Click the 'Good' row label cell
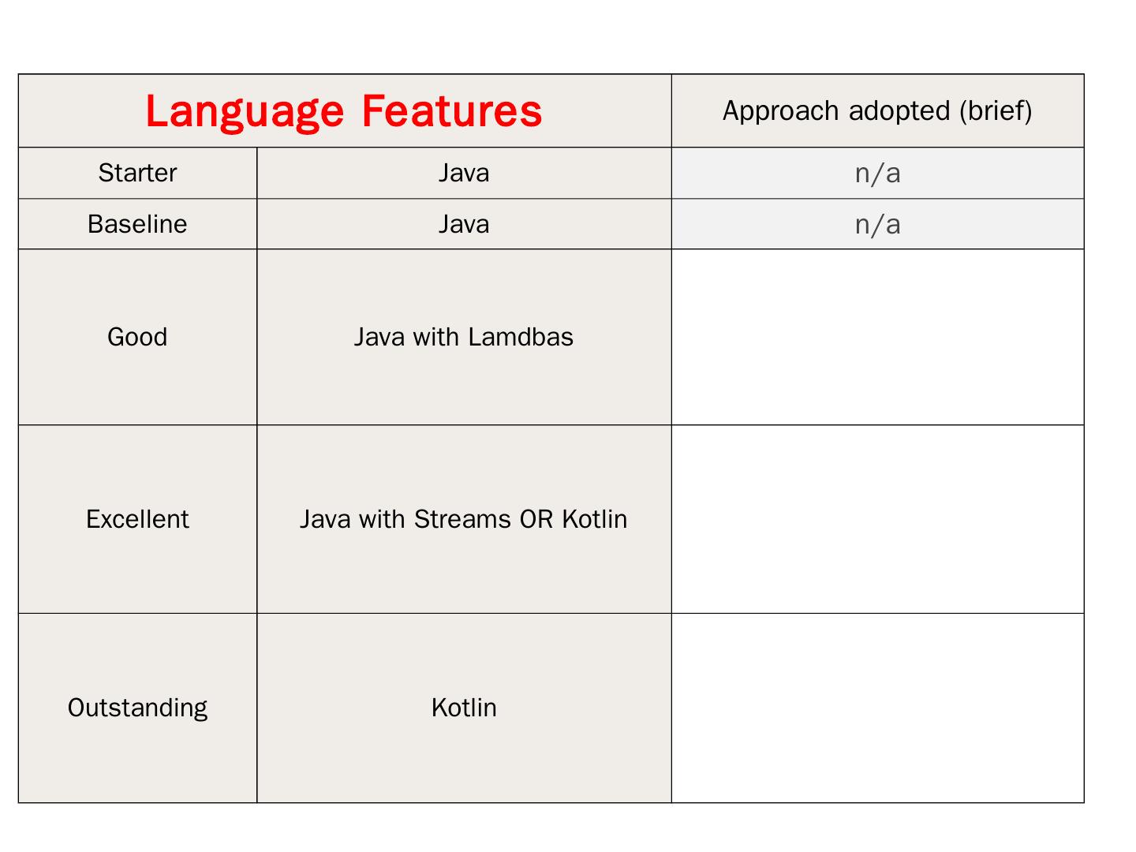The height and width of the screenshot is (852, 1136). point(137,337)
